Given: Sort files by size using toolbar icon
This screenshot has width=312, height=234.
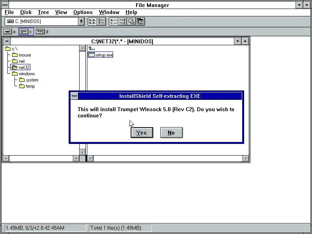Looking at the screenshot, I should pos(131,21).
